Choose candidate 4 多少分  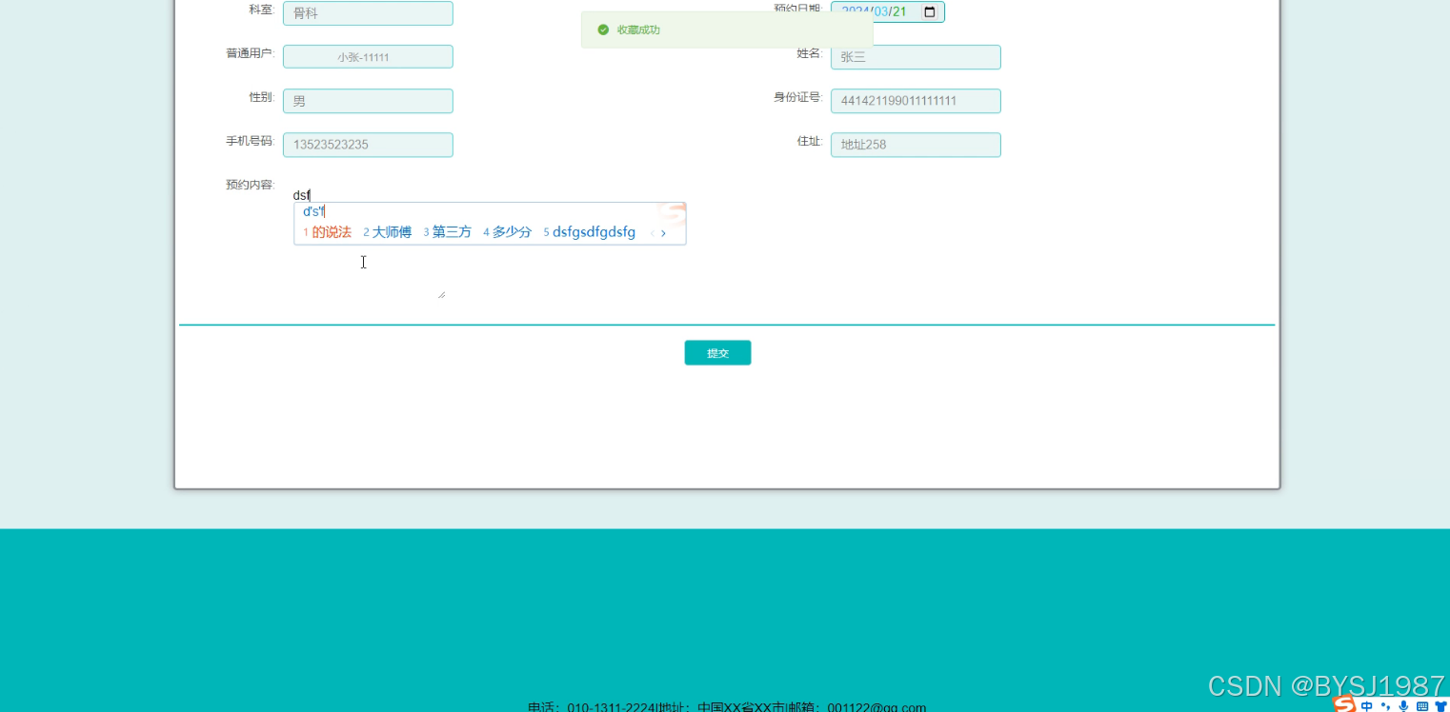[x=507, y=232]
